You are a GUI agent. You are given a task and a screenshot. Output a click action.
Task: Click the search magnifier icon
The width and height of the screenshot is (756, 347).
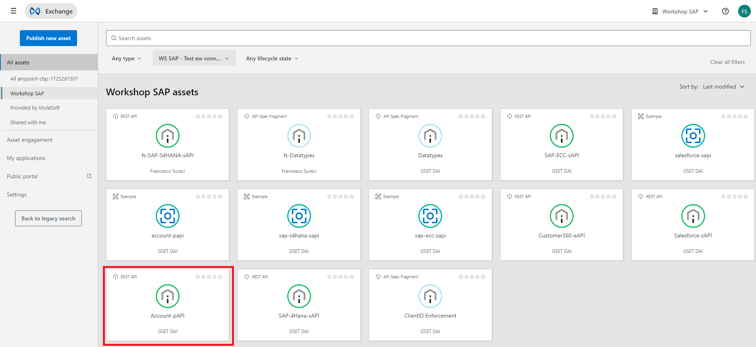(114, 38)
